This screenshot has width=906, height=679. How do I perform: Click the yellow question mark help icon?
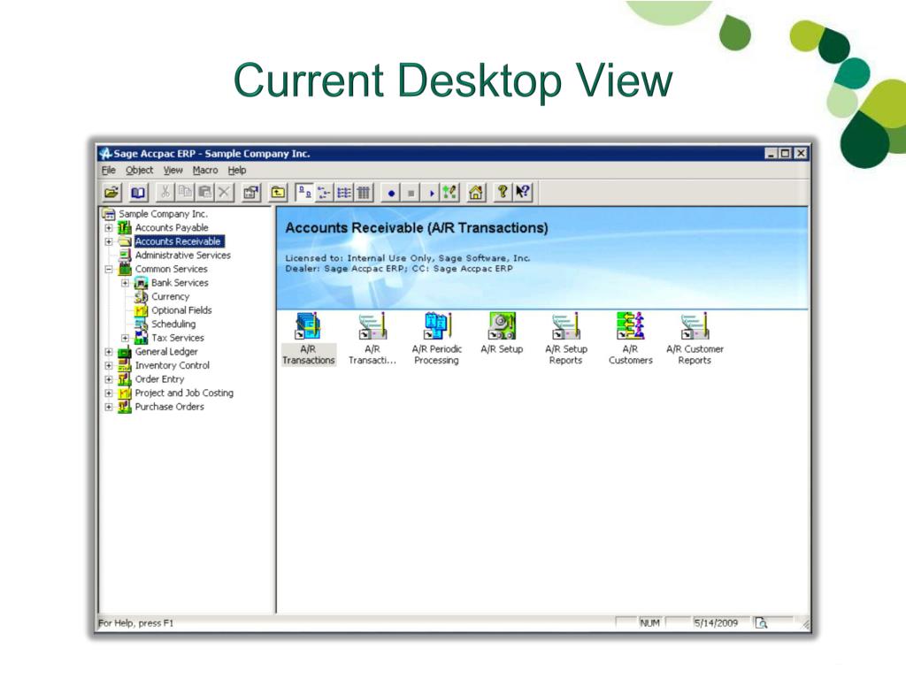point(503,192)
